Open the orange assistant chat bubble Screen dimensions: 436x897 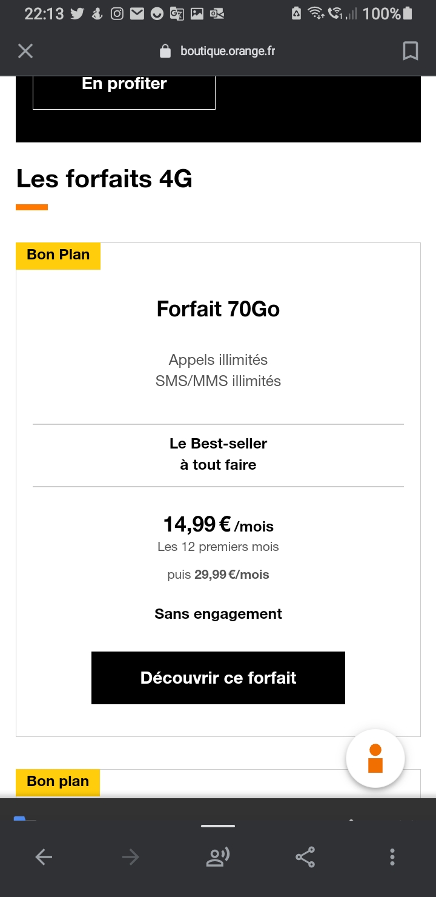tap(375, 758)
